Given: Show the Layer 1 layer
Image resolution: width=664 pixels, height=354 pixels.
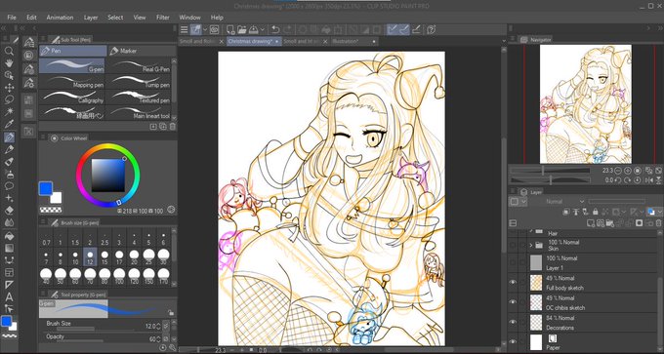Looking at the screenshot, I should pyautogui.click(x=513, y=262).
